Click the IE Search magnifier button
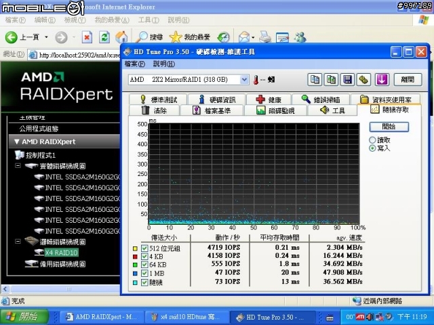Screen dimensions: 434x325 (149, 37)
